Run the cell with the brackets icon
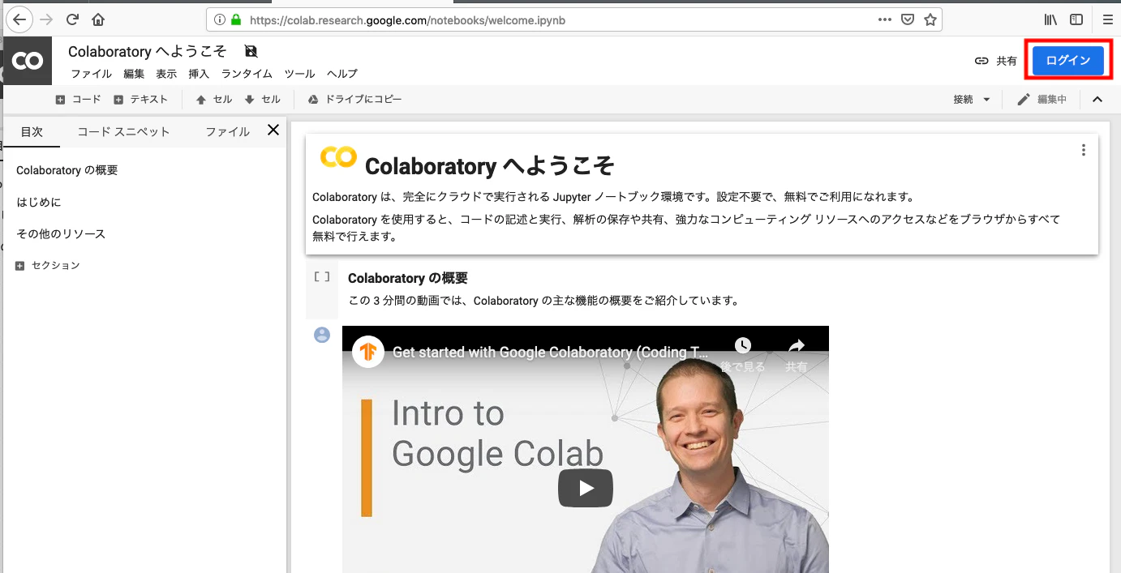The height and width of the screenshot is (573, 1121). (x=322, y=276)
